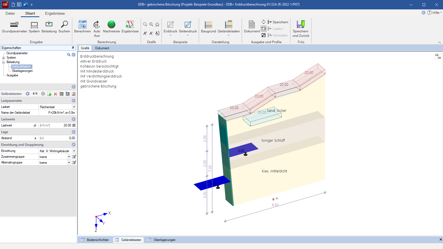Collapse Einwirkung und Gruppierung section
Viewport: 443px width, 249px height.
[74, 145]
